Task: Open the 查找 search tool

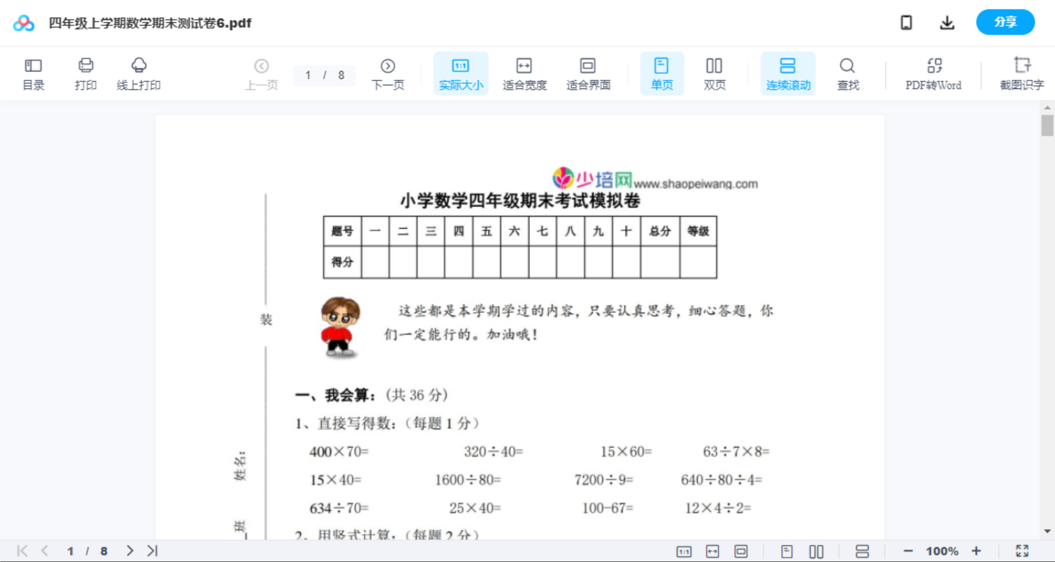Action: click(x=847, y=73)
